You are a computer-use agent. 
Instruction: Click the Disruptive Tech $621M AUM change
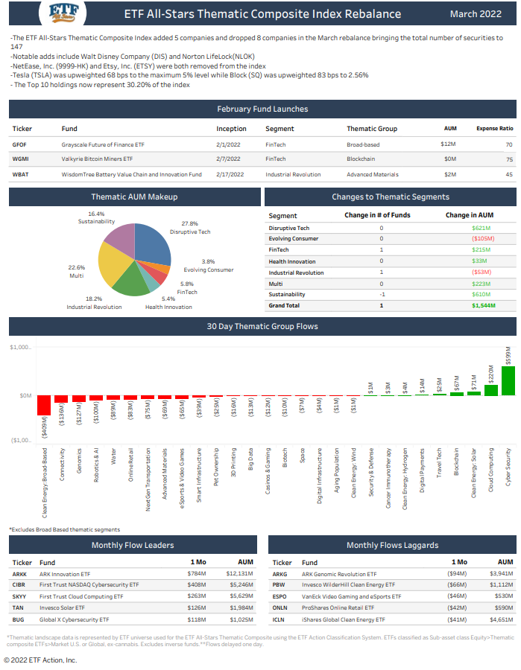(481, 229)
